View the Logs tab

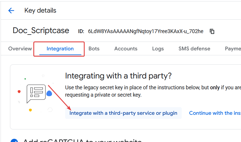point(158,49)
